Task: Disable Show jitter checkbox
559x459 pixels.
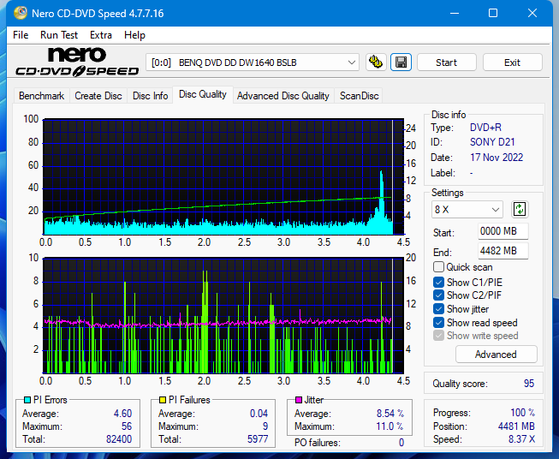Action: coord(438,309)
